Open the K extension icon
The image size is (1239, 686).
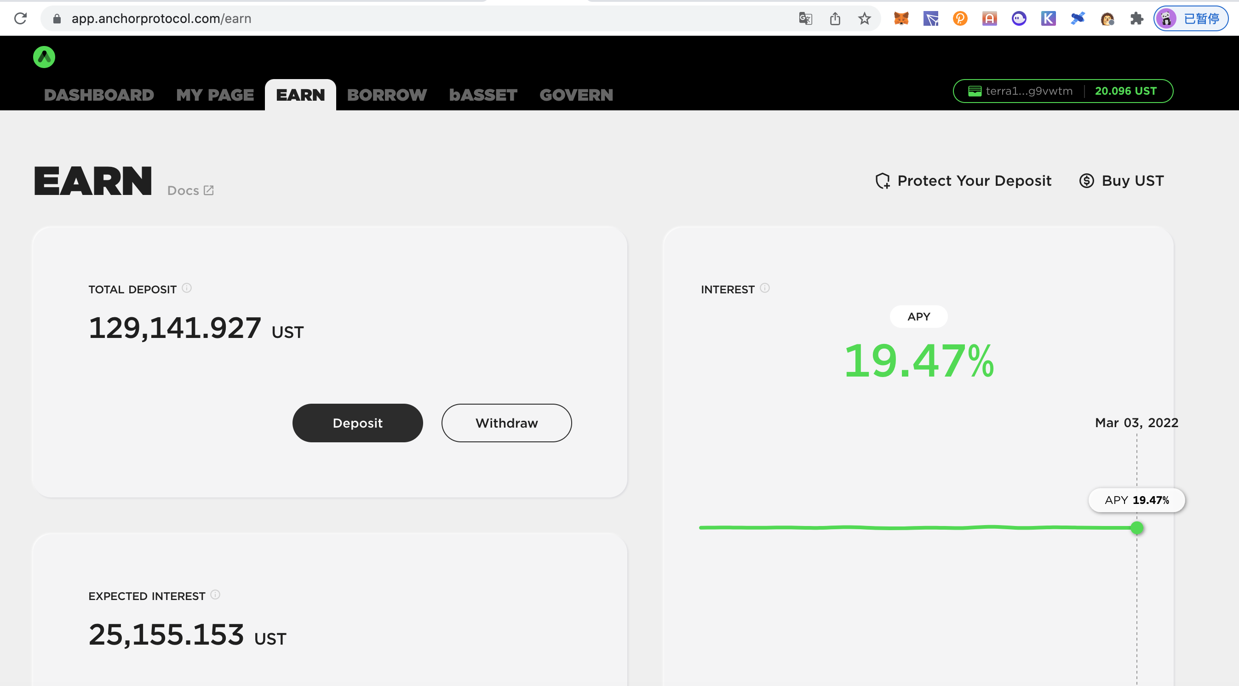coord(1048,18)
